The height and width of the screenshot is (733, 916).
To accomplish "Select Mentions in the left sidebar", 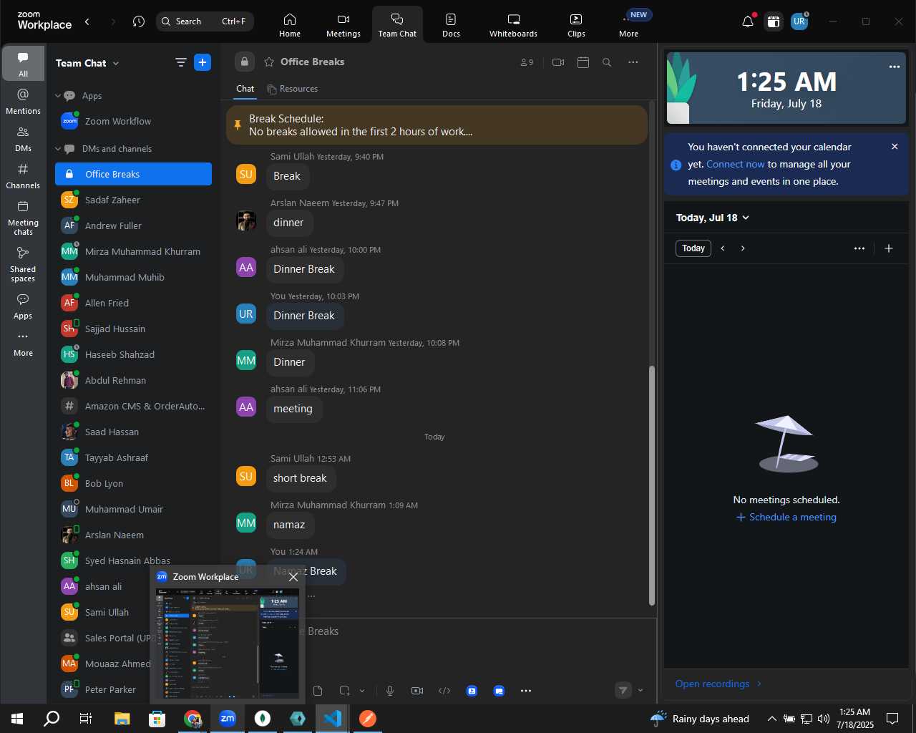I will coord(23,102).
